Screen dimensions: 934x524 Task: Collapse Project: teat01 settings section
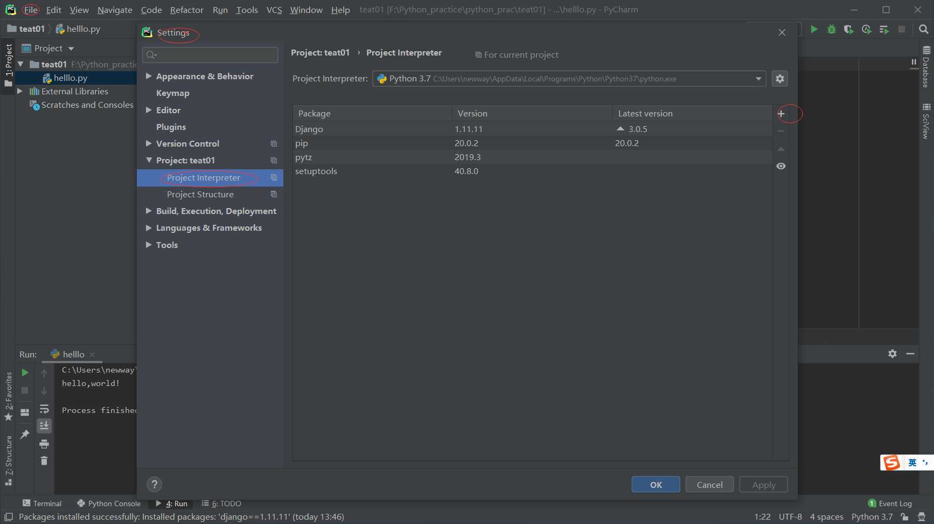coord(149,160)
